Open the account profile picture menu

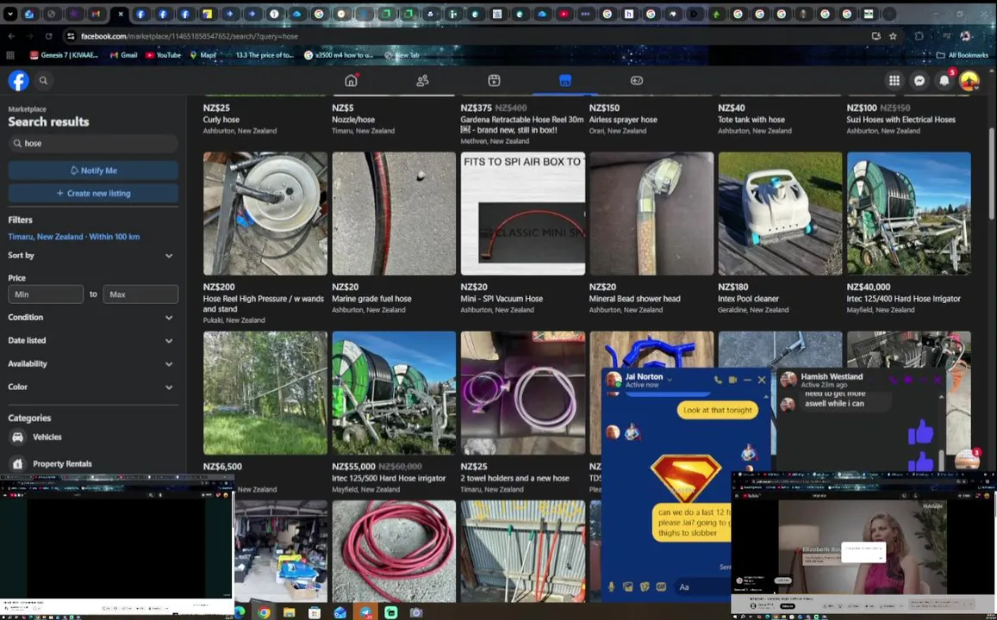[969, 81]
